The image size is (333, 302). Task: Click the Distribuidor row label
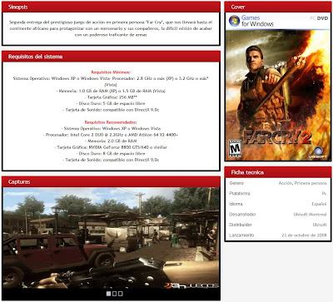tap(241, 225)
